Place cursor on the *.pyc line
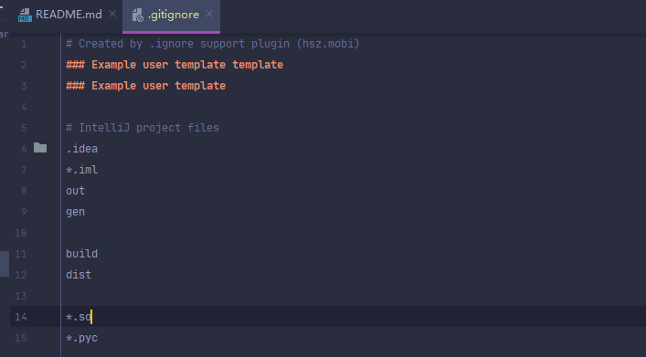 [81, 338]
